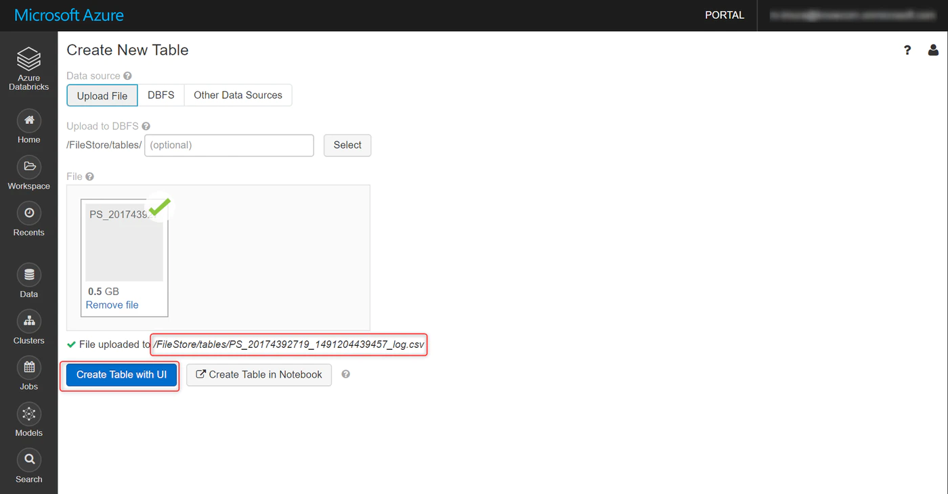Open the user account icon
The height and width of the screenshot is (494, 948).
(933, 50)
